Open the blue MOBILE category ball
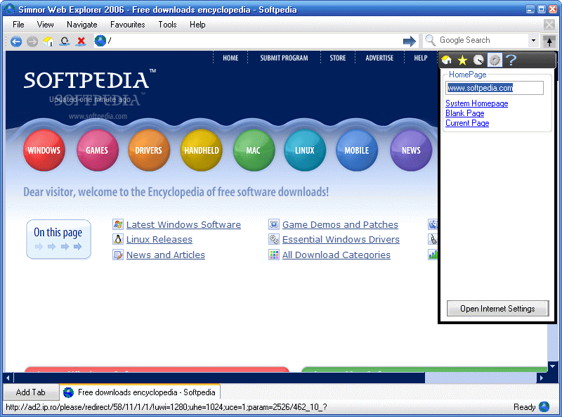The width and height of the screenshot is (562, 417). [x=357, y=150]
